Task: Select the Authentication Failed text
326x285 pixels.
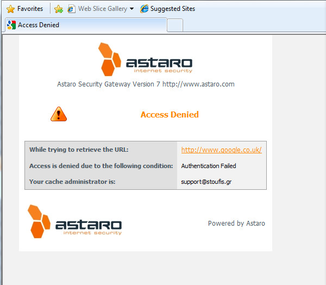Action: (209, 166)
